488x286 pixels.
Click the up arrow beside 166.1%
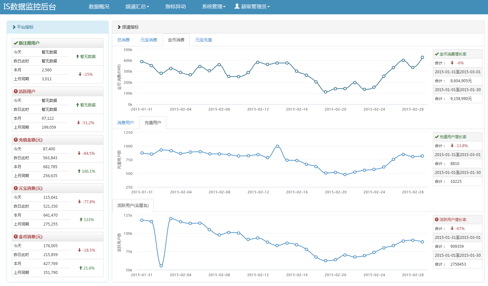(79, 171)
